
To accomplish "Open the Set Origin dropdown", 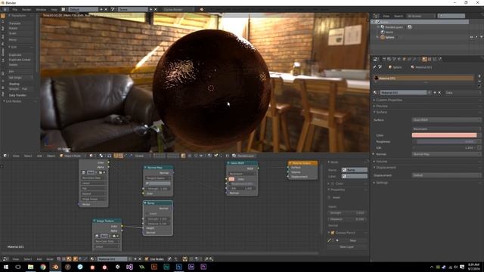I will (20, 78).
